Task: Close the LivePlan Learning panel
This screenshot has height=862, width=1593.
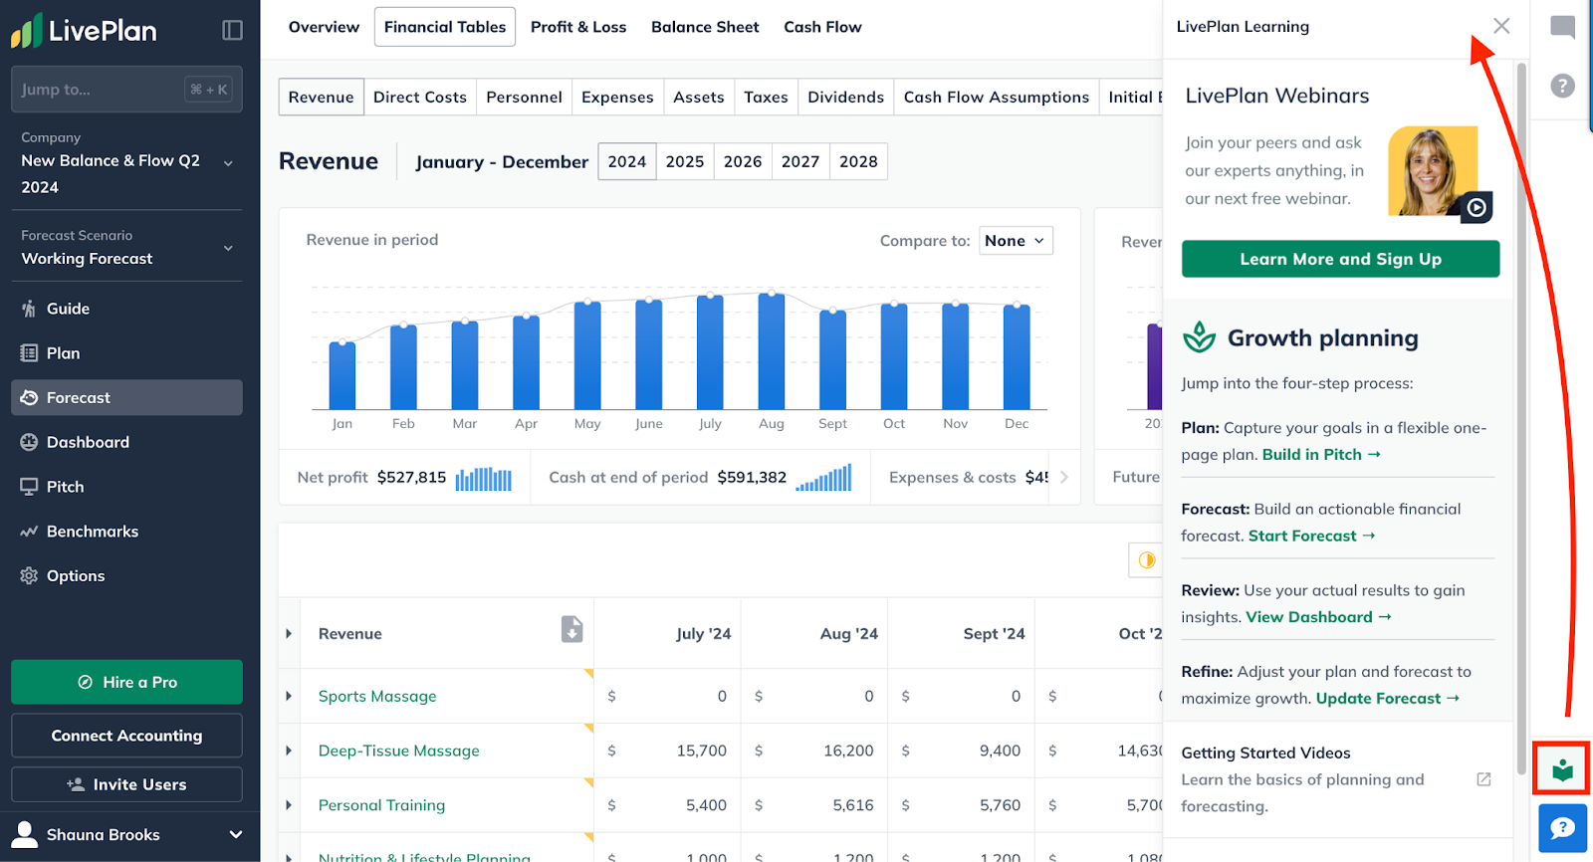Action: (1501, 26)
